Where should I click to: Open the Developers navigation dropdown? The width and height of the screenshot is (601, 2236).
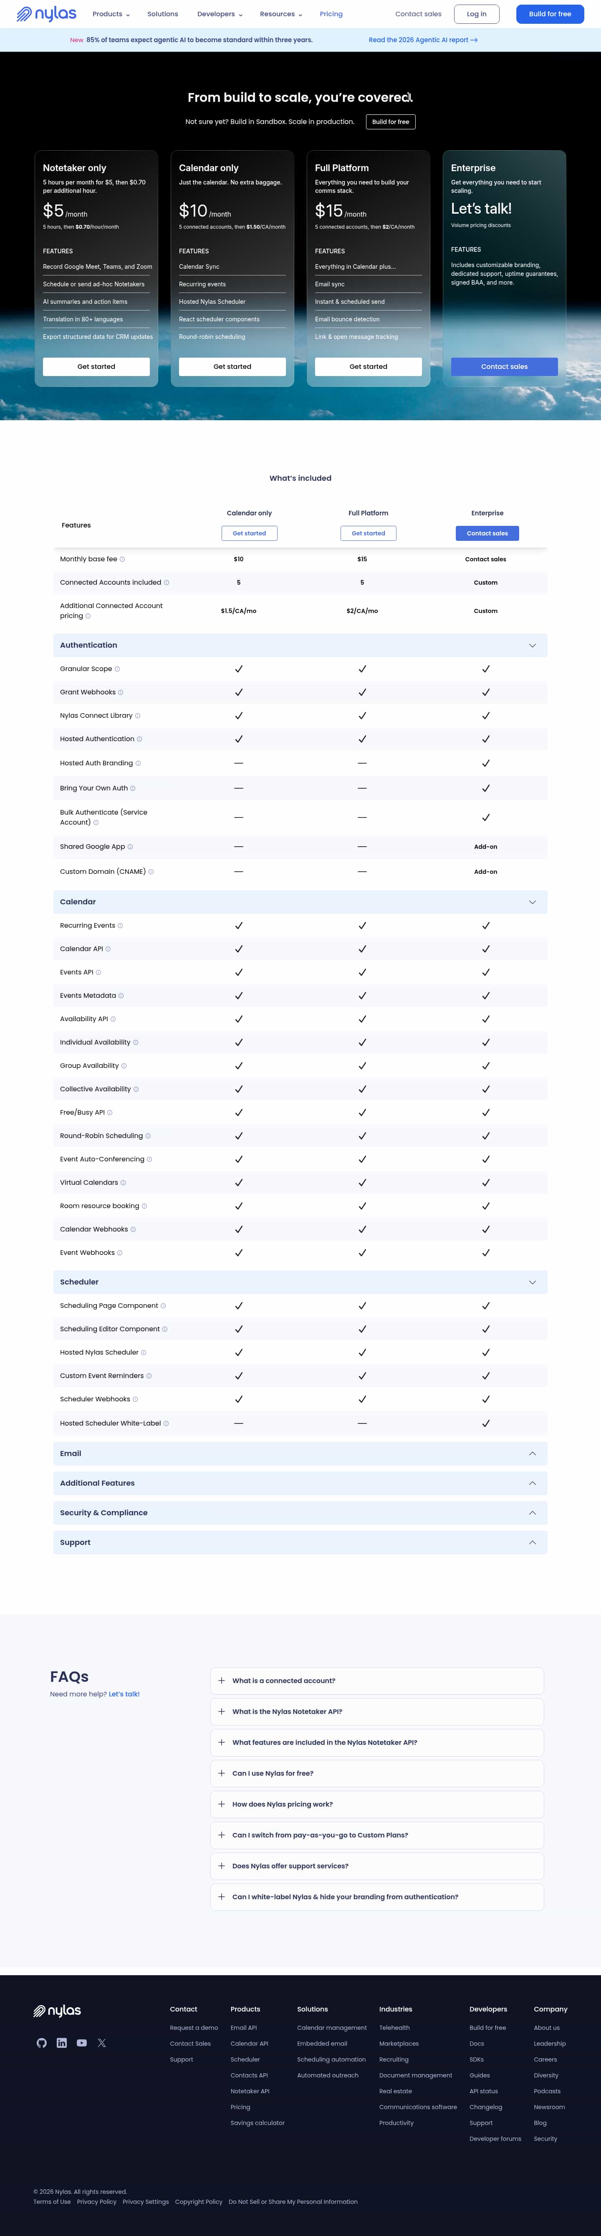(x=220, y=14)
